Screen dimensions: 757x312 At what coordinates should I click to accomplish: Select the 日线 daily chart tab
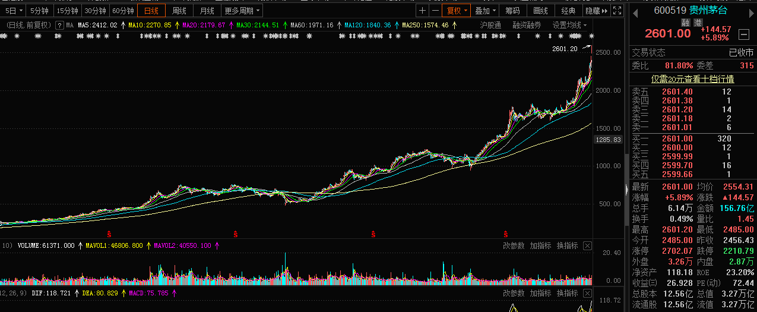(x=151, y=11)
